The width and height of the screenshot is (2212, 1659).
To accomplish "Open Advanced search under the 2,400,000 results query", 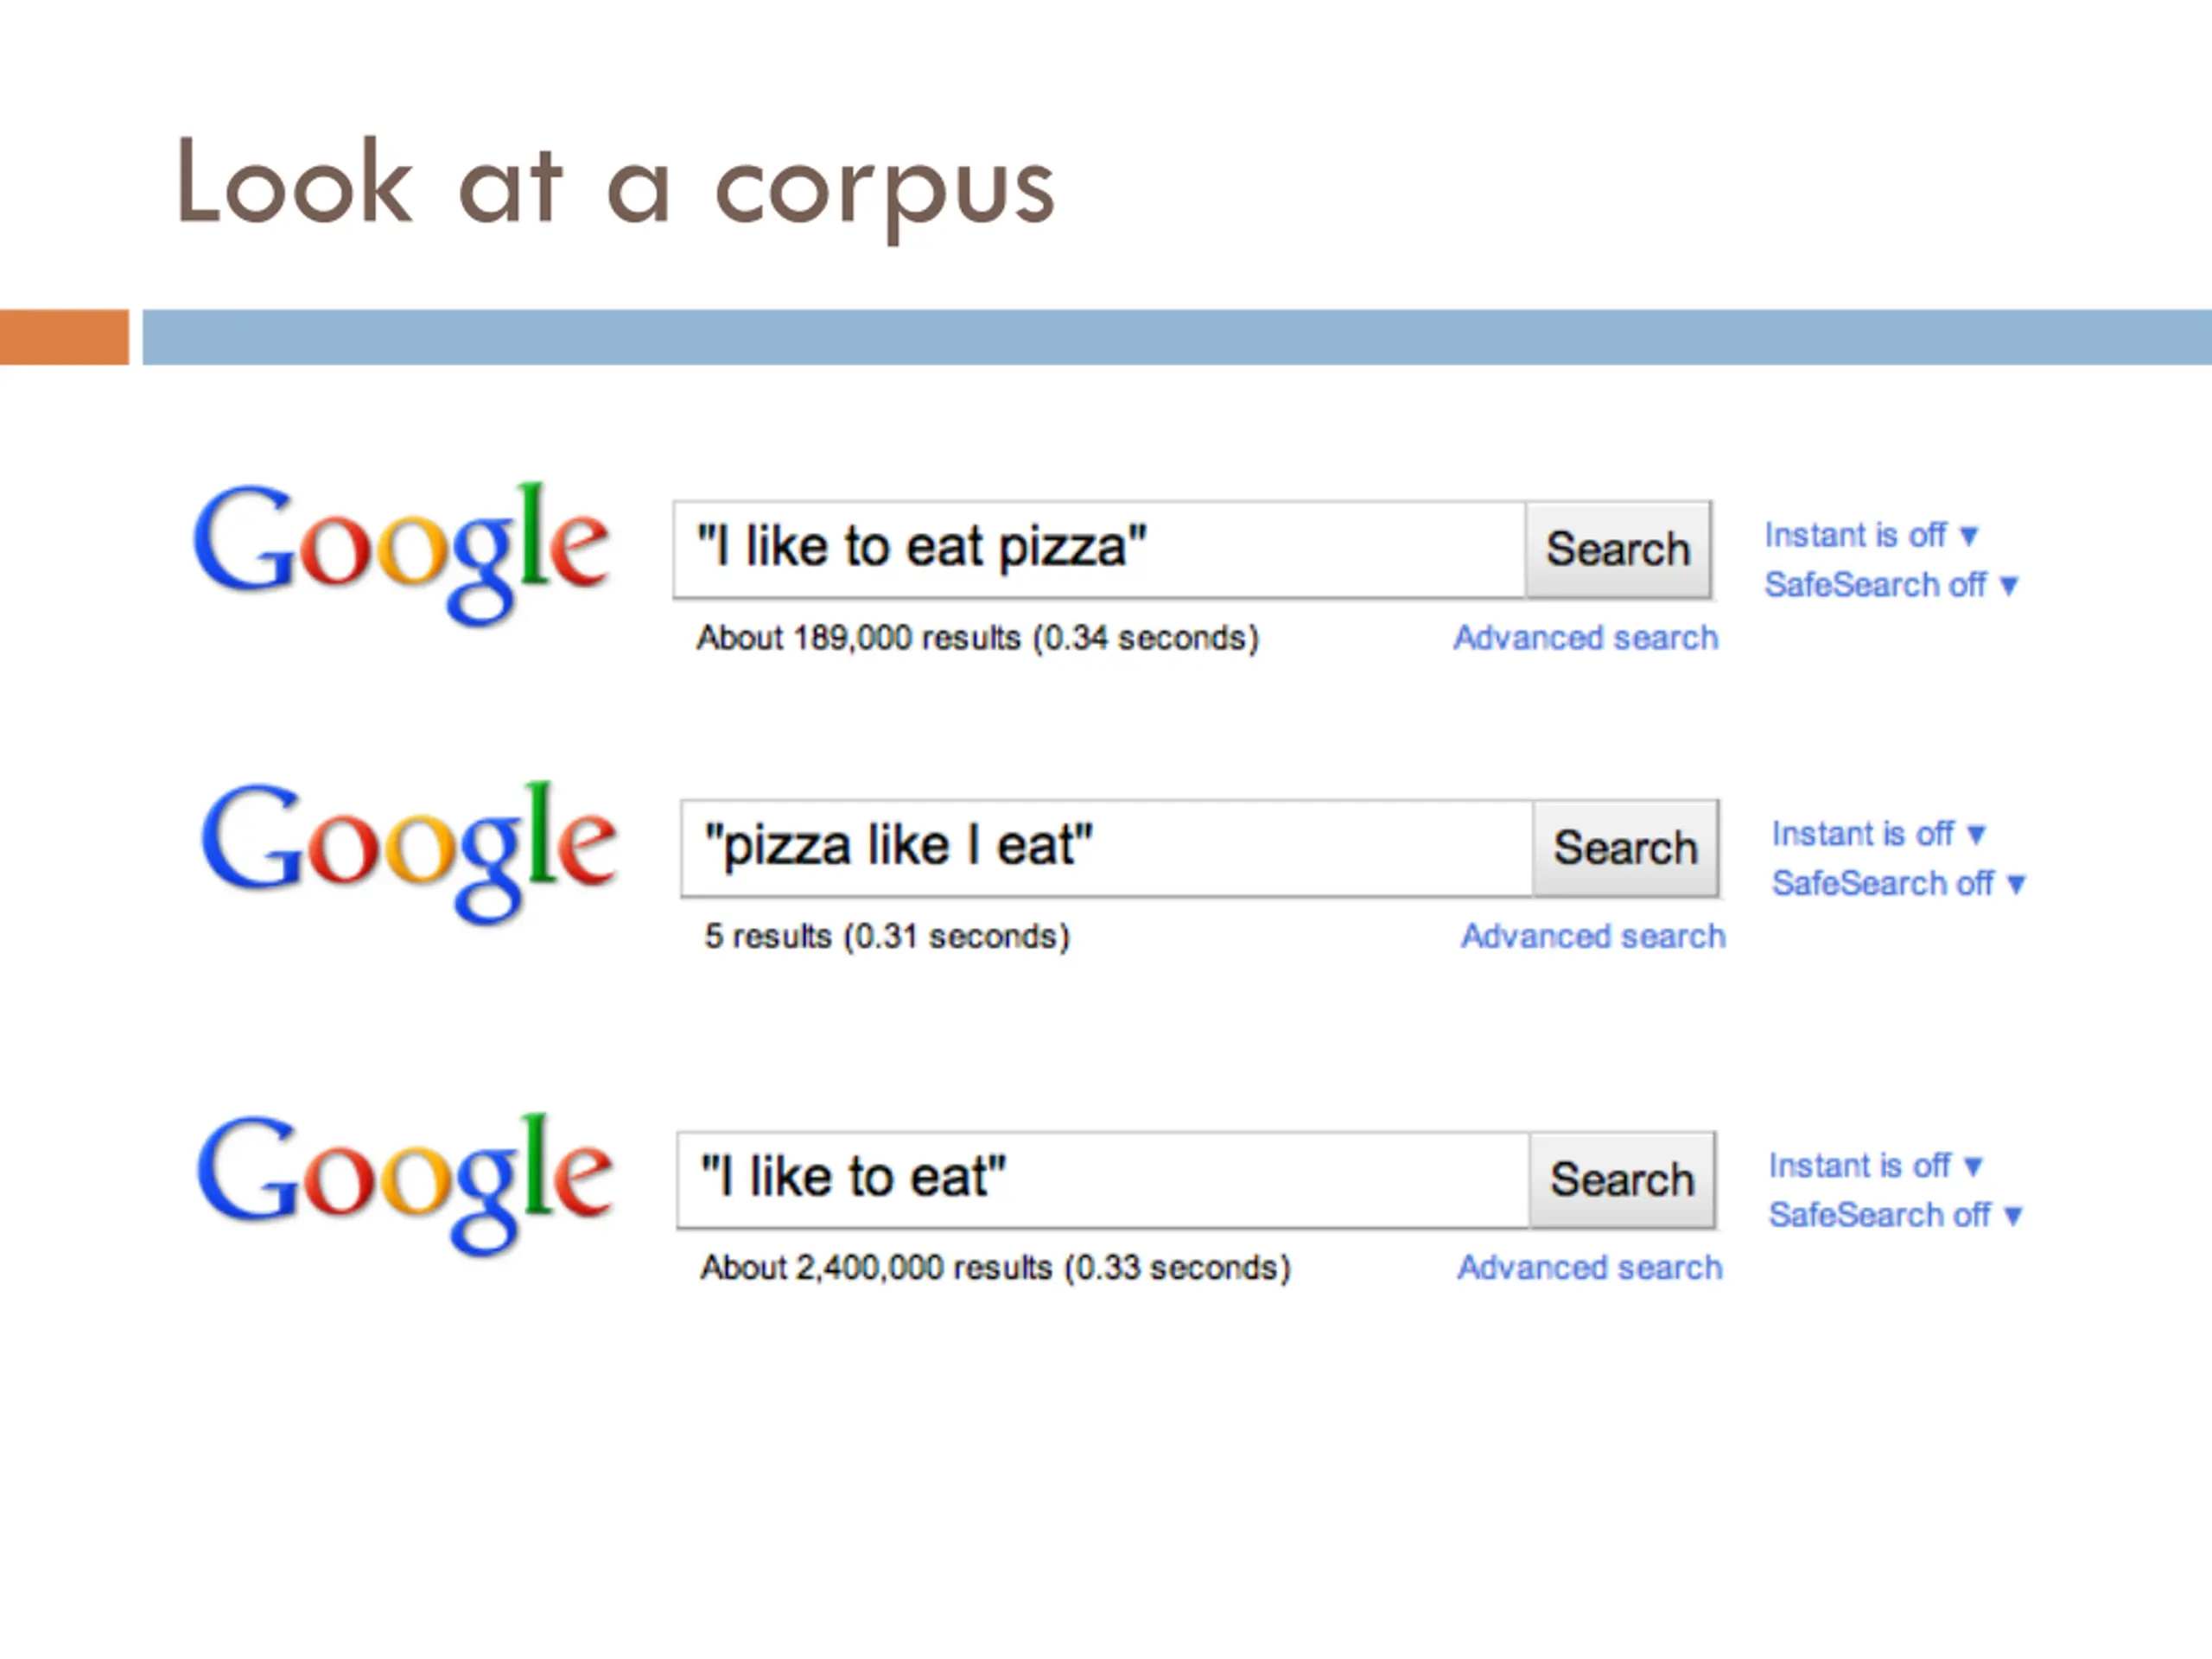I will tap(1589, 1268).
